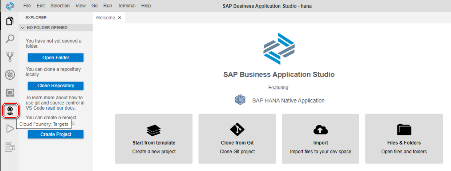Open the Edit menu
Image resolution: width=451 pixels, height=171 pixels.
(41, 6)
